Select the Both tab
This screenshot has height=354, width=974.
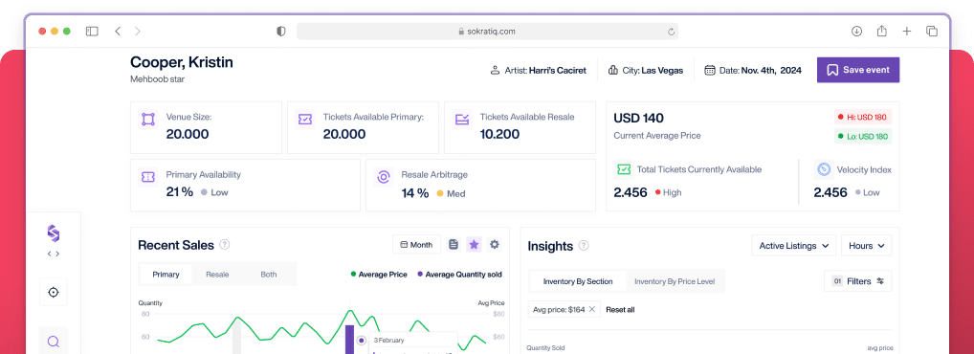(x=269, y=274)
